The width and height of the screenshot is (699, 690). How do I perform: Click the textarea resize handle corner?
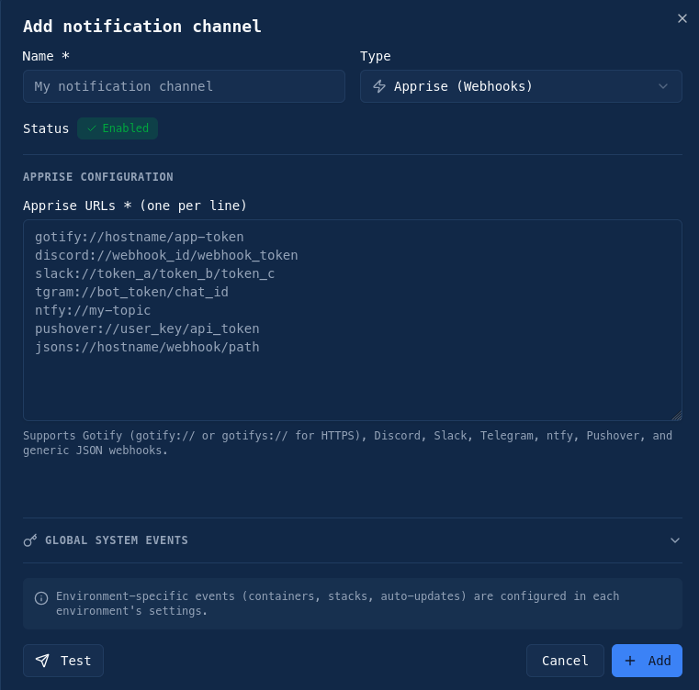677,415
